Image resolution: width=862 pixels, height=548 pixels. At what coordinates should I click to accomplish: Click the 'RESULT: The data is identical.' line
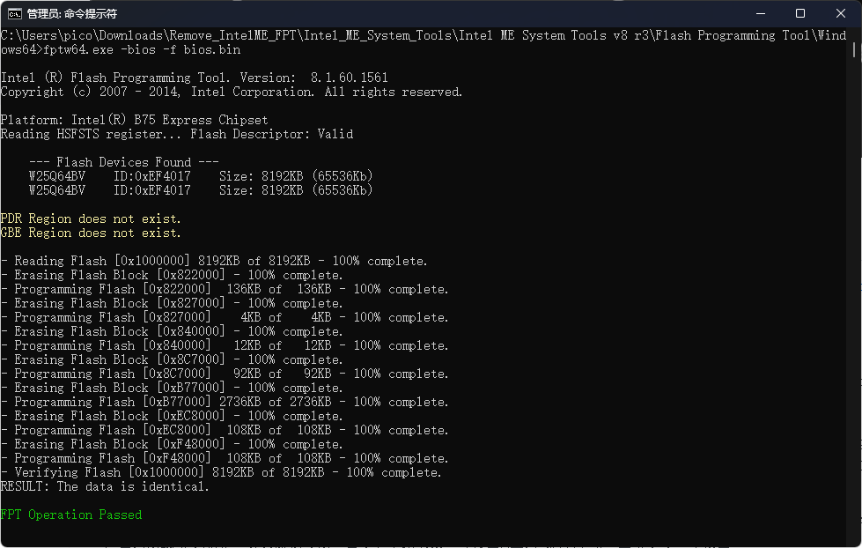coord(105,486)
